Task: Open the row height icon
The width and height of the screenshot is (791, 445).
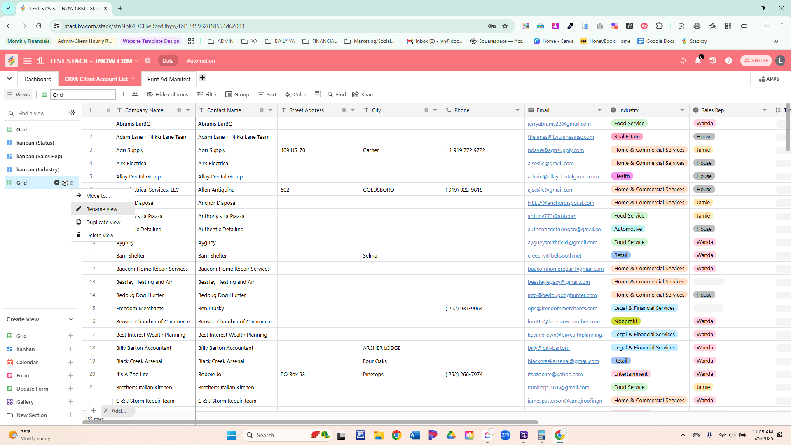Action: point(317,94)
